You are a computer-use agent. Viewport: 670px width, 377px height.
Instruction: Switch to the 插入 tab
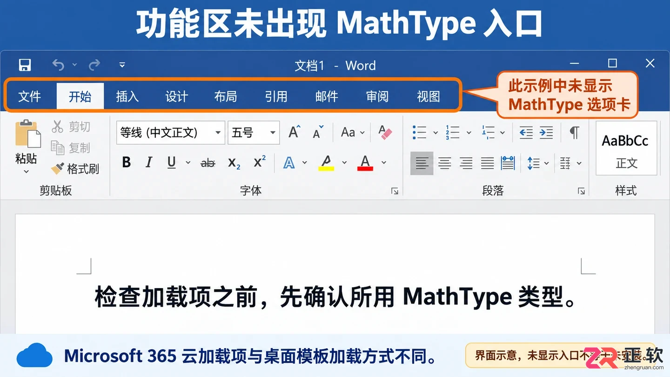click(127, 96)
